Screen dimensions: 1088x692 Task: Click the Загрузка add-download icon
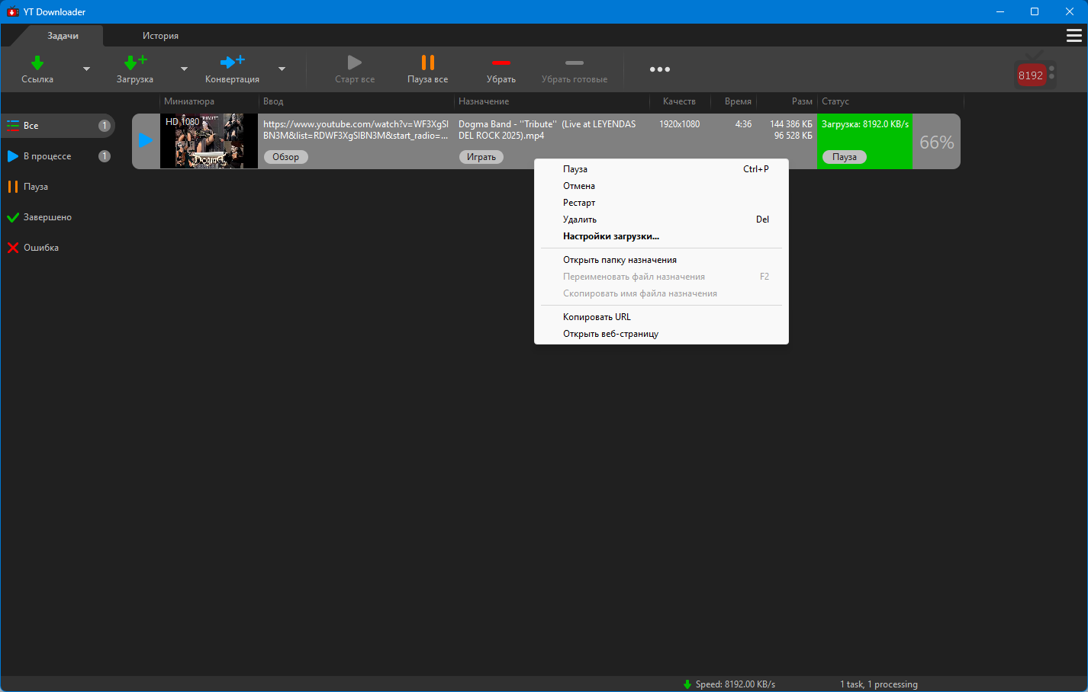pyautogui.click(x=135, y=63)
